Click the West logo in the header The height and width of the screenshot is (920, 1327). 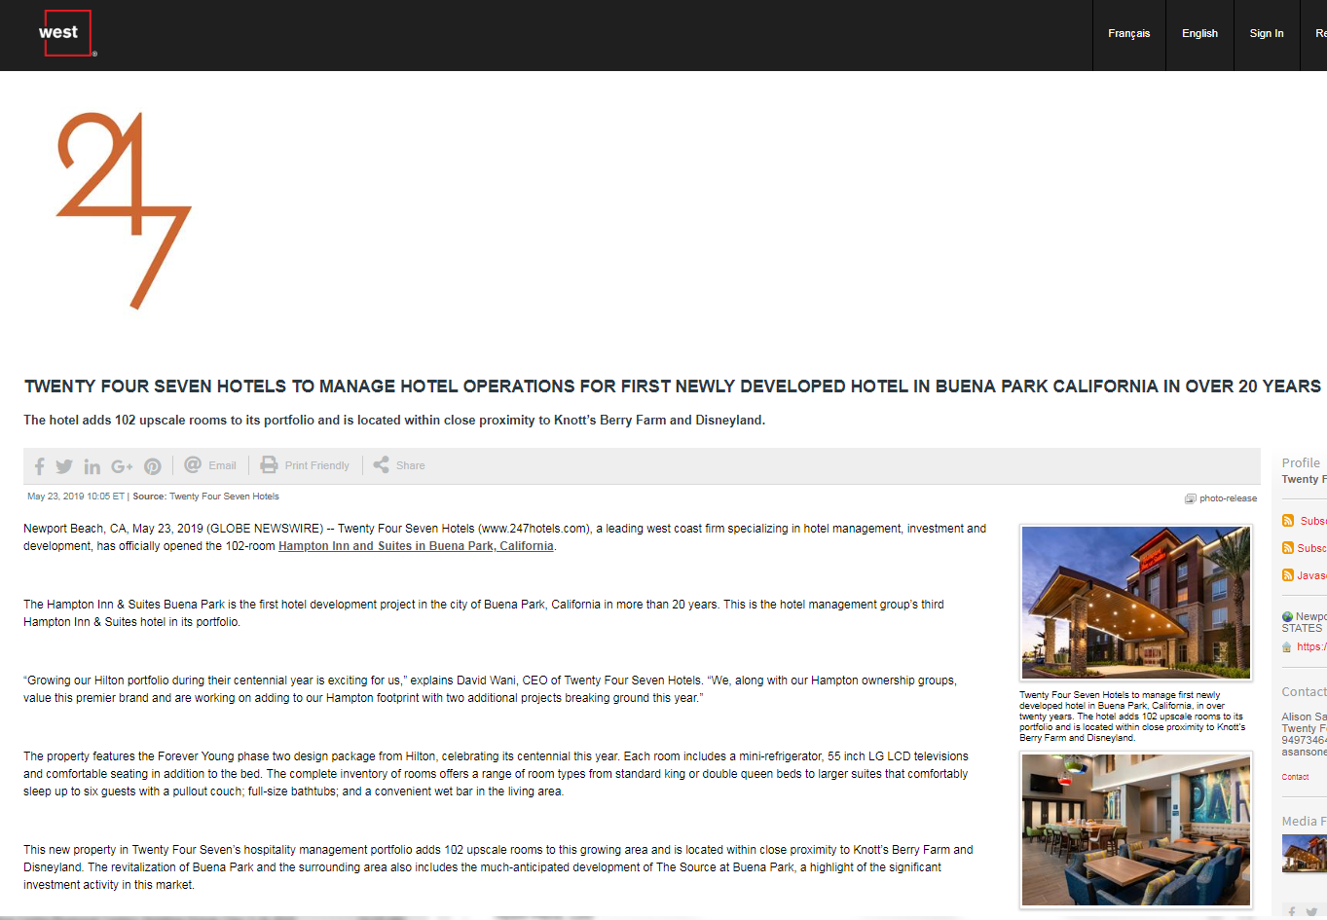(67, 33)
